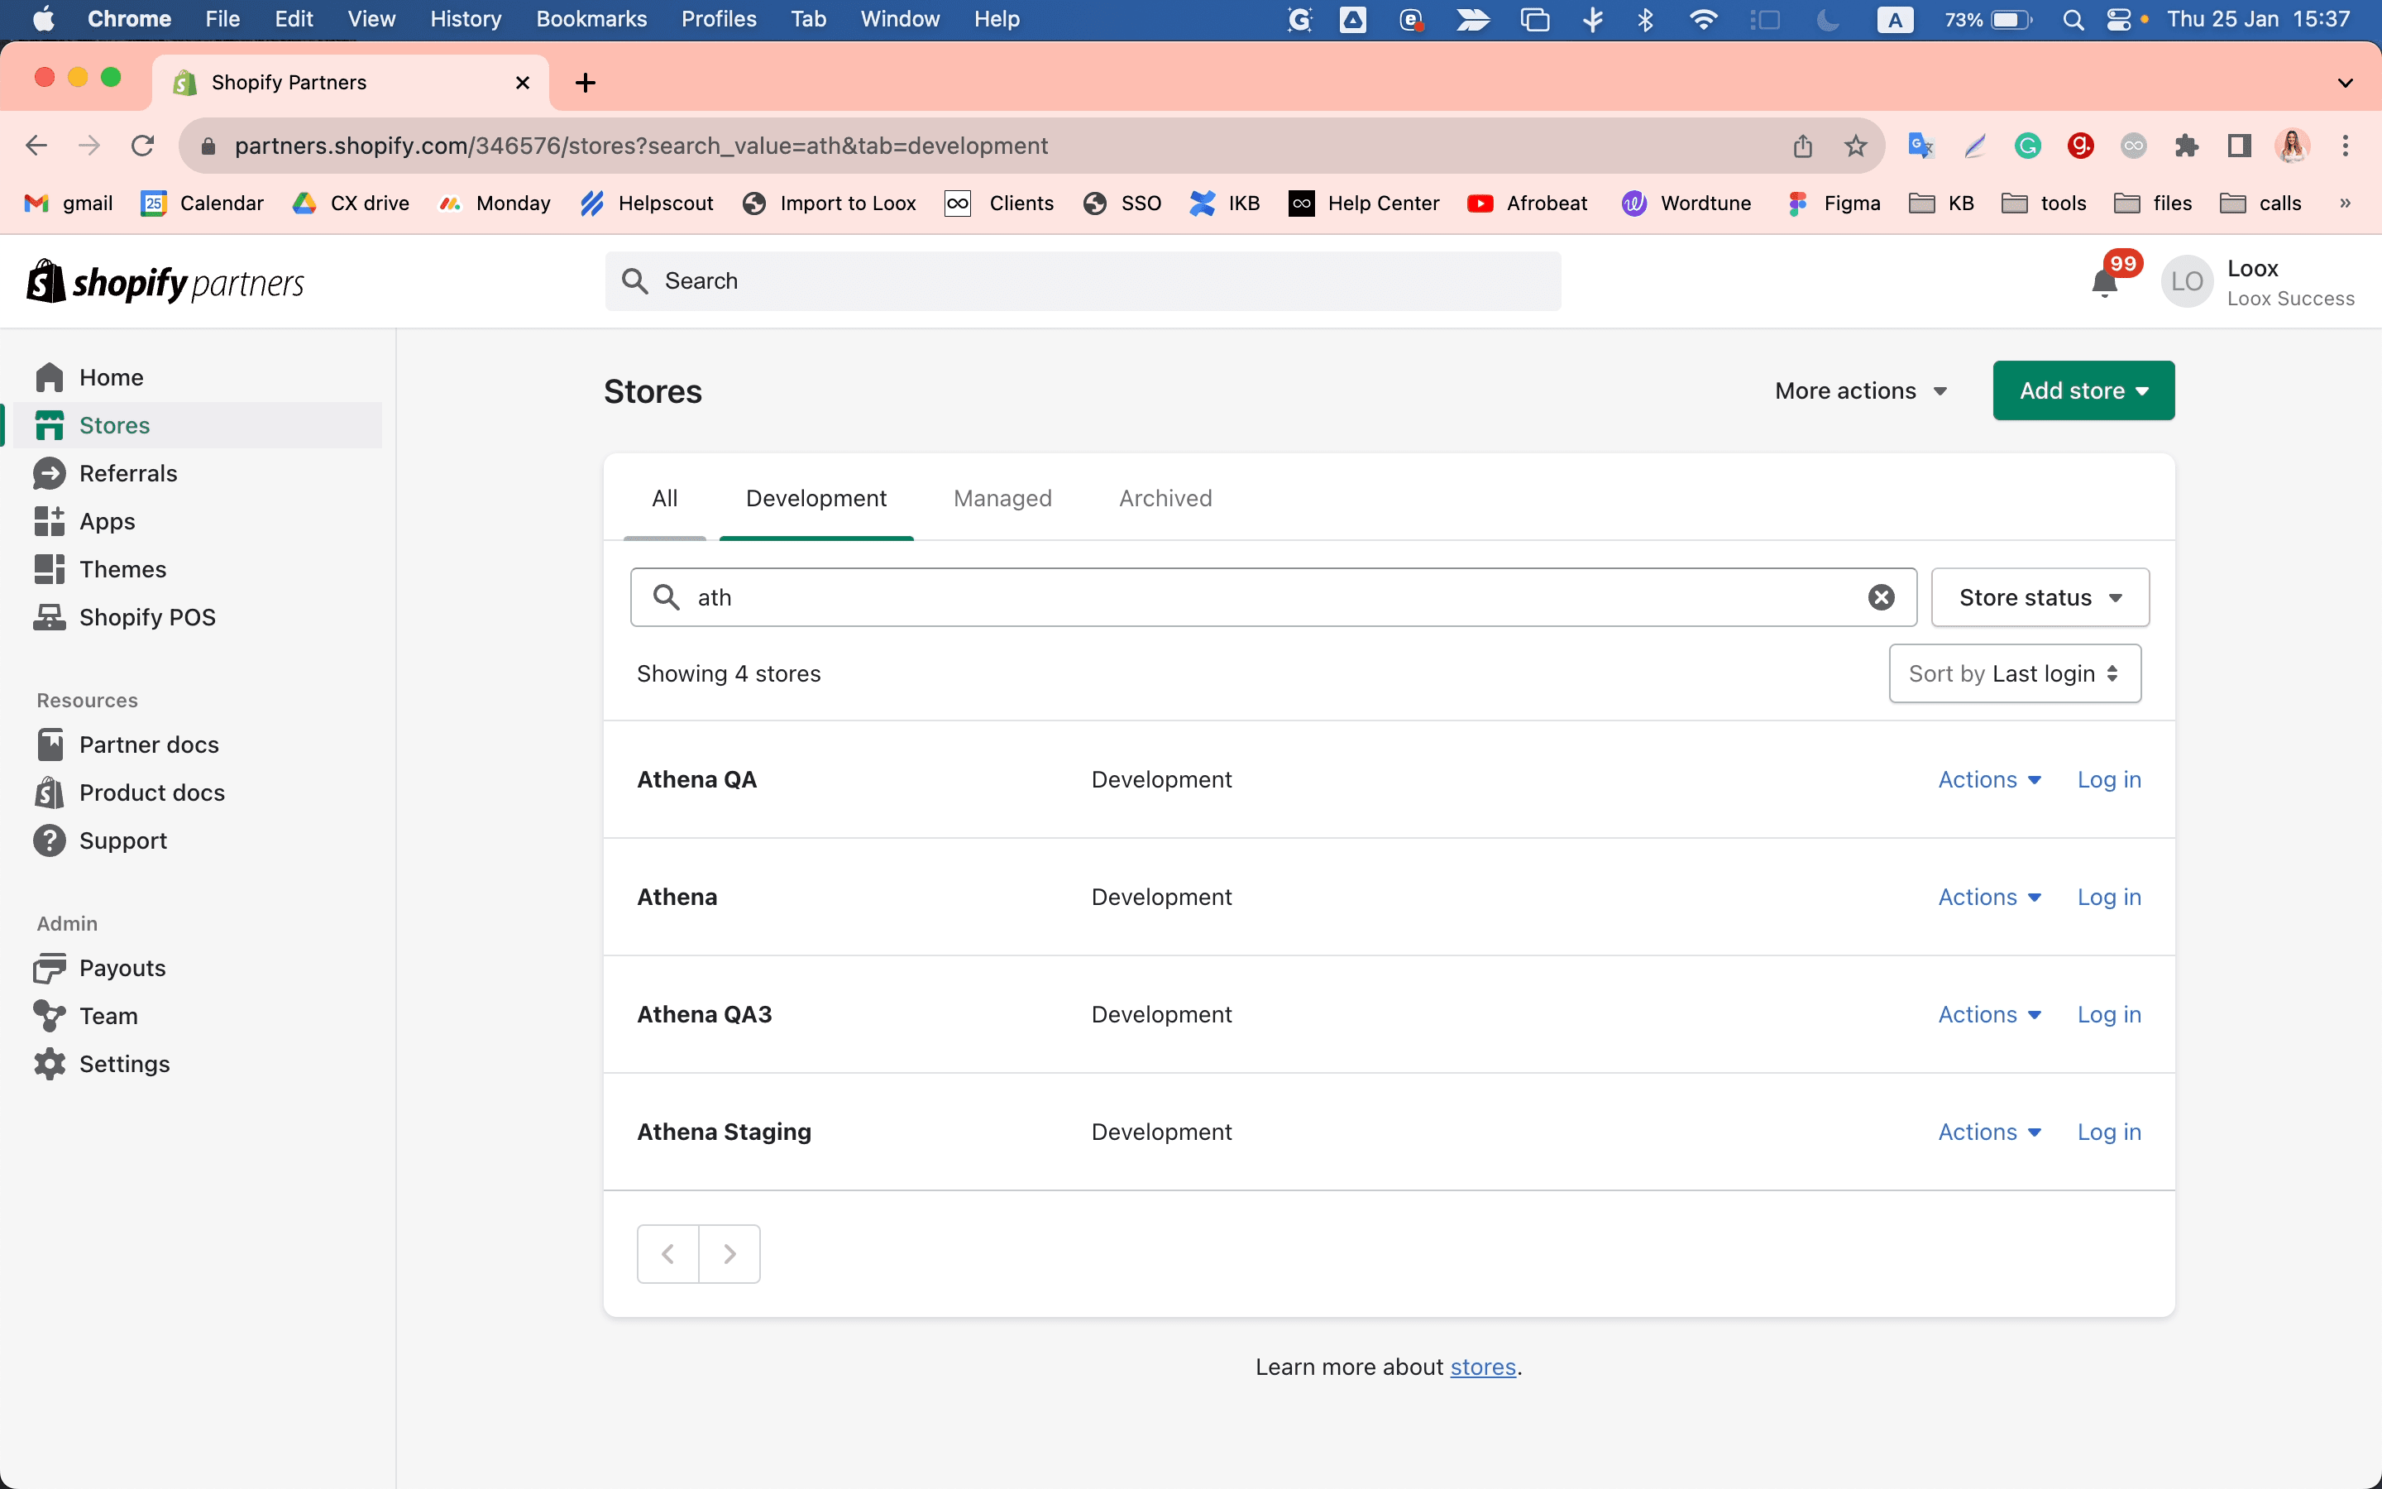Change the Sort by Last login option
The height and width of the screenshot is (1489, 2382).
[x=2015, y=673]
